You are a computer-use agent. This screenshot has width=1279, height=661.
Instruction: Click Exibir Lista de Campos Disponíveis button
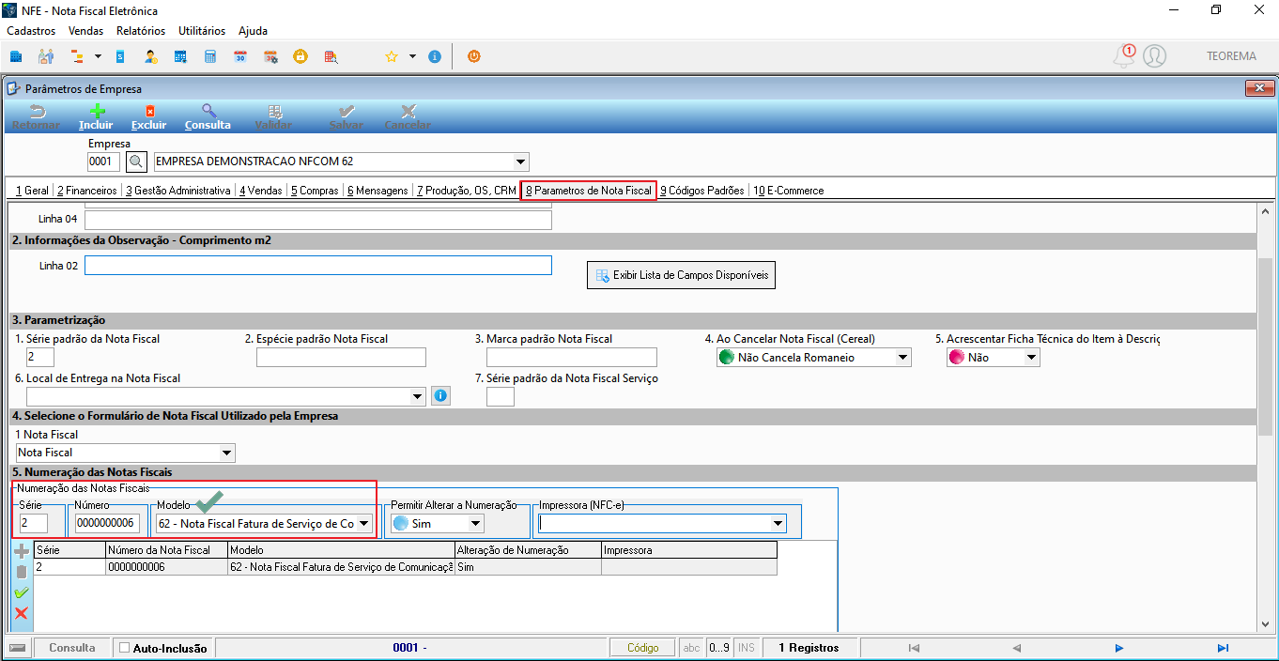[682, 275]
